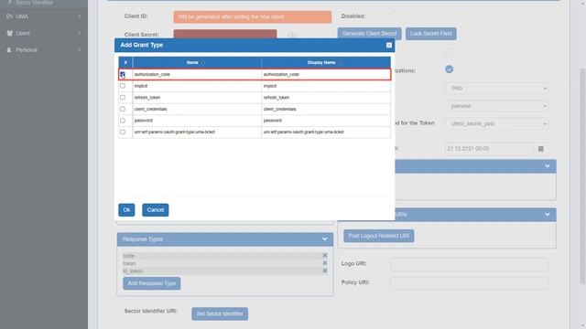Remove the 'token' response type

(325, 263)
